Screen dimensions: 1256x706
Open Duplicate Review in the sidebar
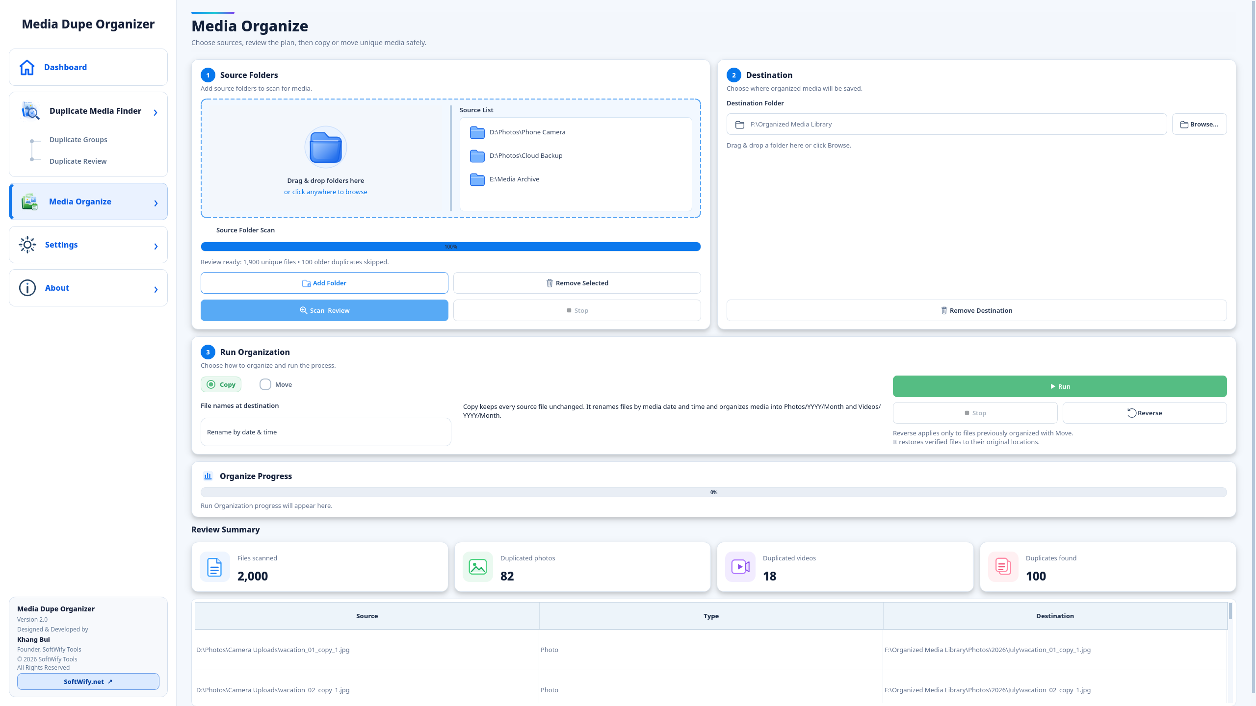(x=78, y=161)
